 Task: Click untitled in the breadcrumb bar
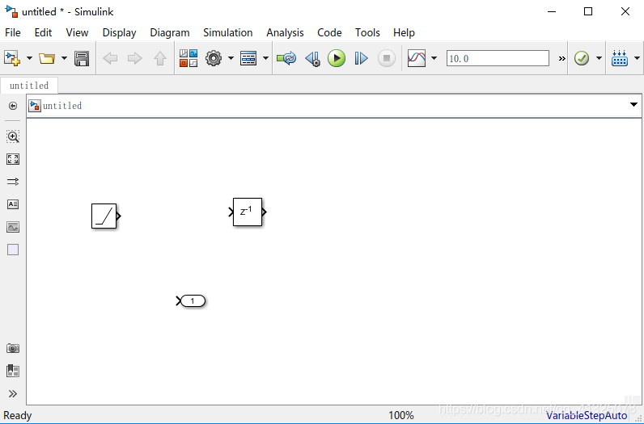click(62, 106)
